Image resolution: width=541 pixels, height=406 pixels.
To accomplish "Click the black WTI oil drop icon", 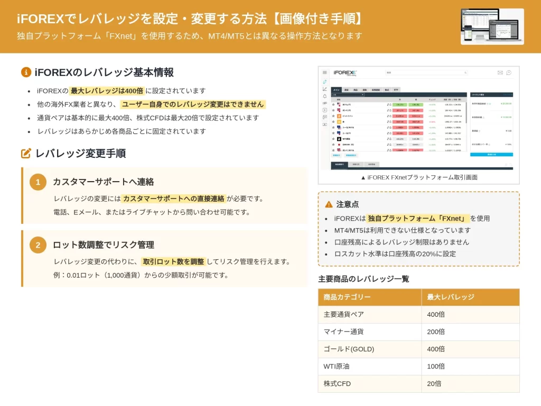I will coord(339,139).
